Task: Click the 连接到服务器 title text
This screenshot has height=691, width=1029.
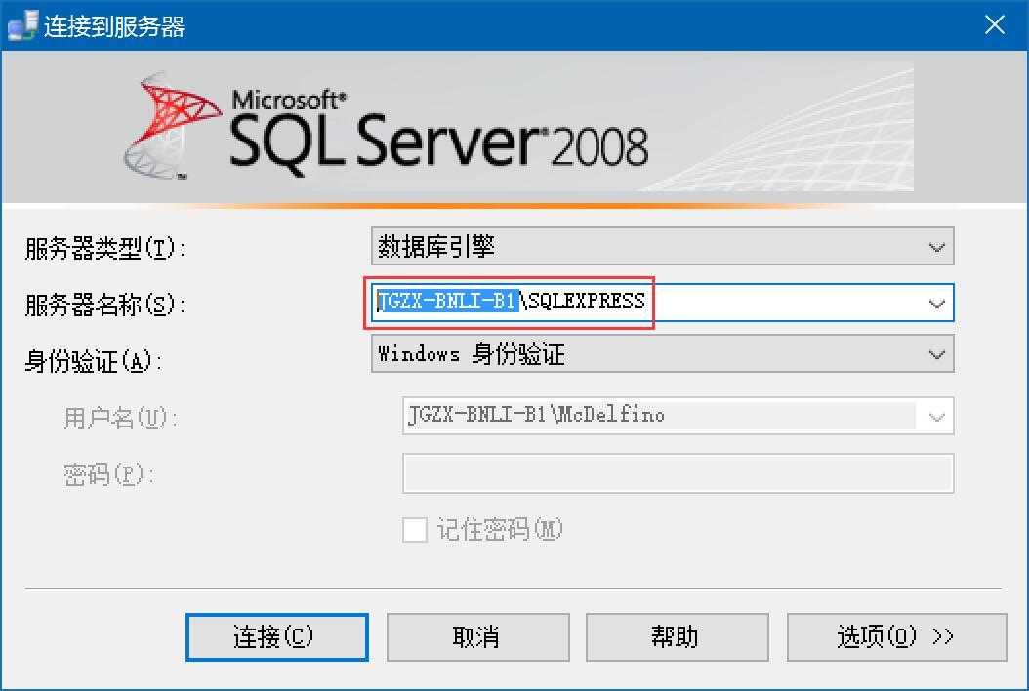Action: tap(114, 26)
